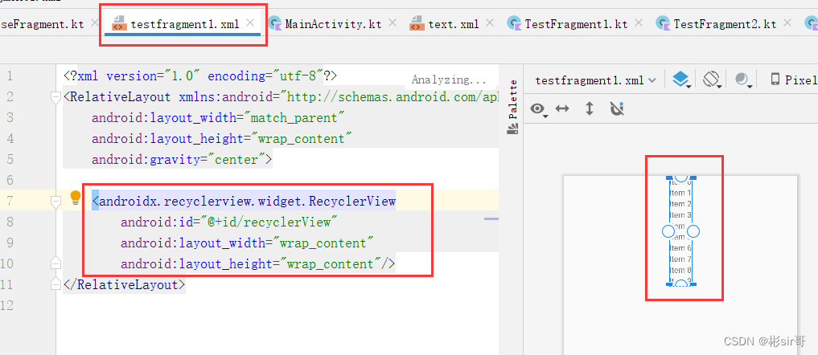Screen dimensions: 818x355
Task: Open the TestFragment2.kt tab
Action: point(725,24)
